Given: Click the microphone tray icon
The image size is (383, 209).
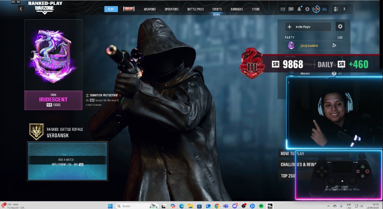Looking at the screenshot, I should click(341, 206).
